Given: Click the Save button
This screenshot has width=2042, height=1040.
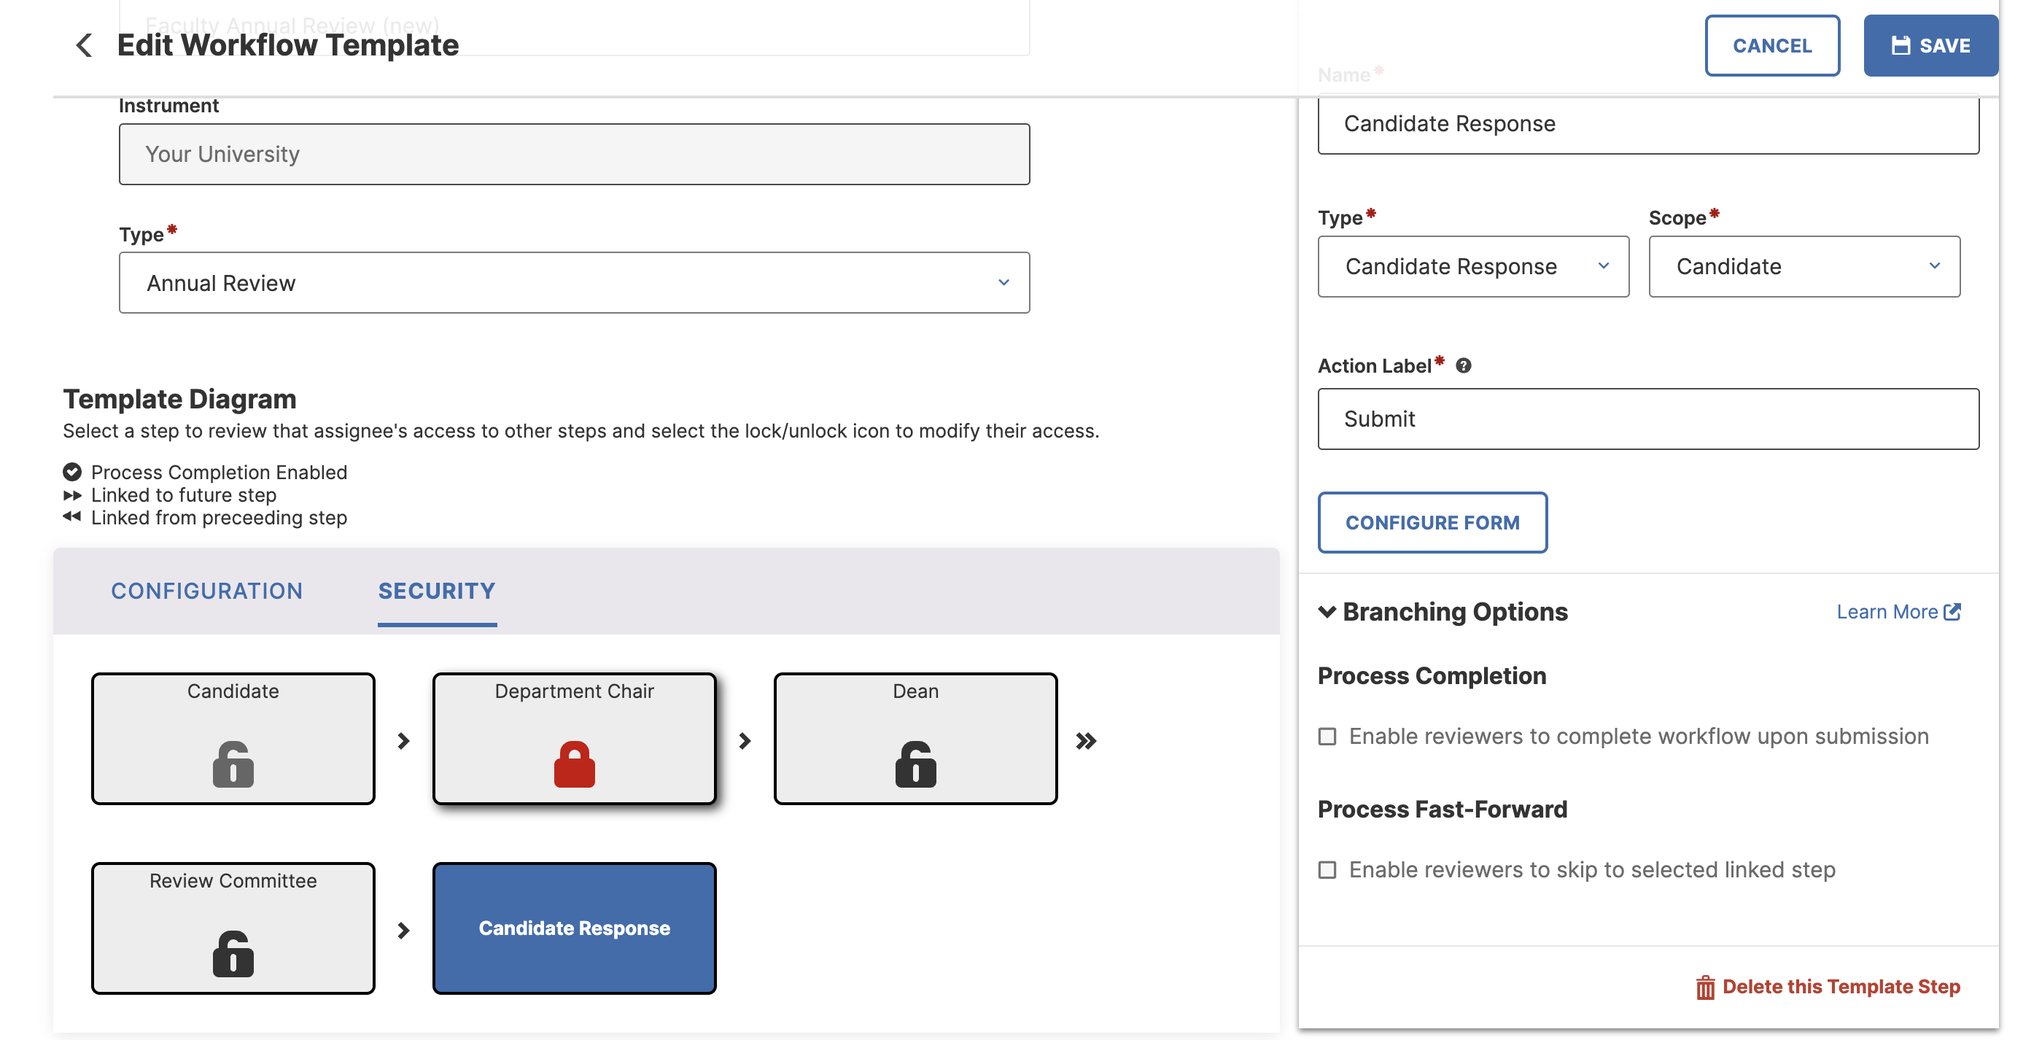Looking at the screenshot, I should click(1930, 45).
